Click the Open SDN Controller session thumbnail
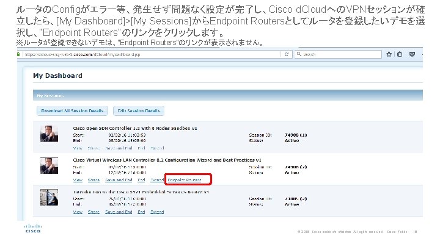This screenshot has height=247, width=440. click(49, 134)
